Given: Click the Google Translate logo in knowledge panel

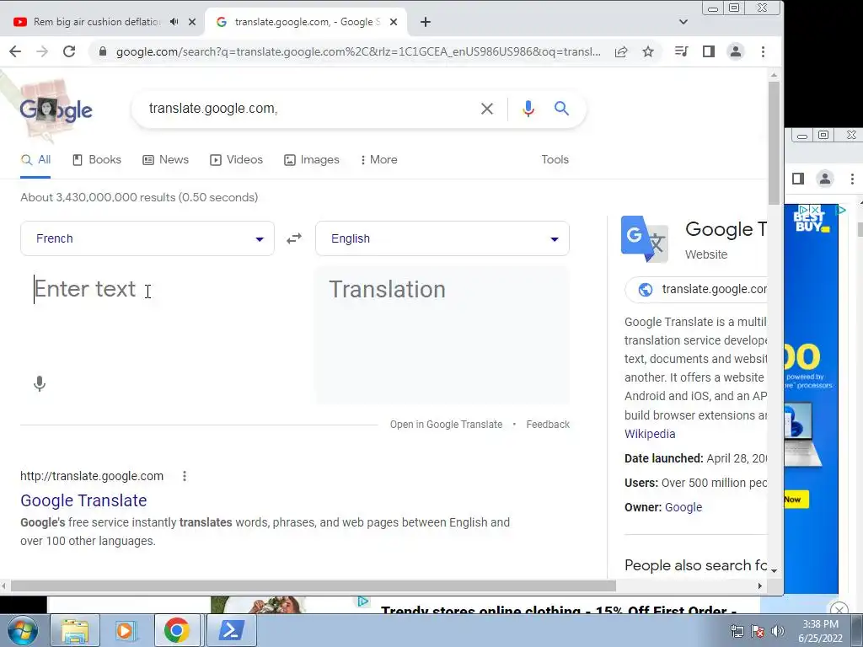Looking at the screenshot, I should pos(645,238).
